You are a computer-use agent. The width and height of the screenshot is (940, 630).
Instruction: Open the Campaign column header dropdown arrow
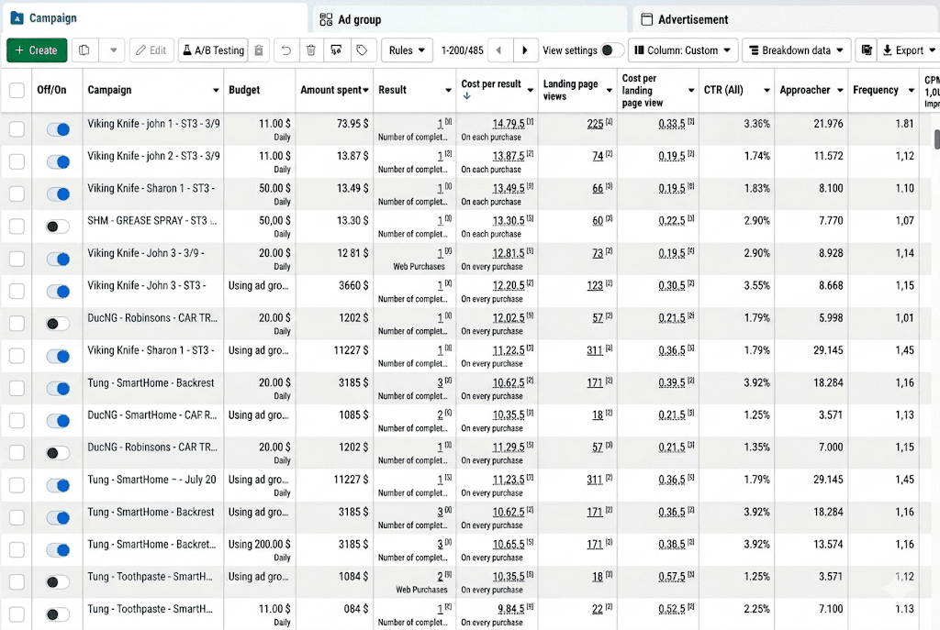pyautogui.click(x=216, y=91)
